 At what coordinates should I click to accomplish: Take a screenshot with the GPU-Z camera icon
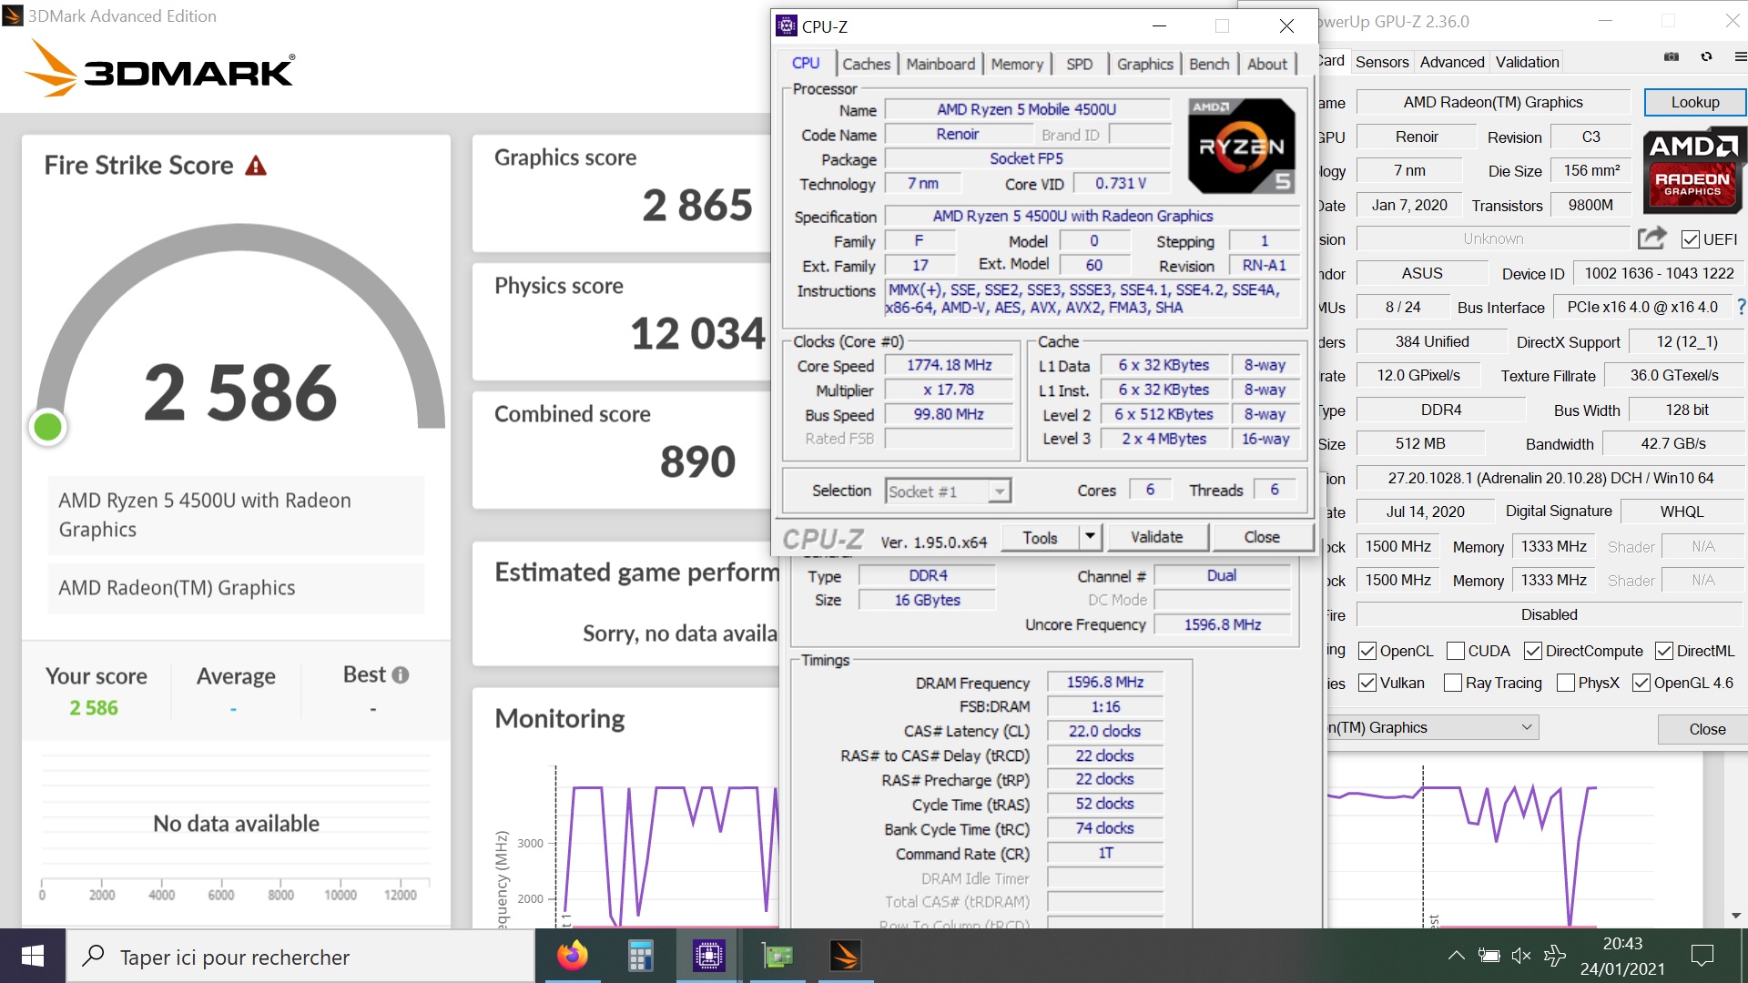[x=1672, y=56]
